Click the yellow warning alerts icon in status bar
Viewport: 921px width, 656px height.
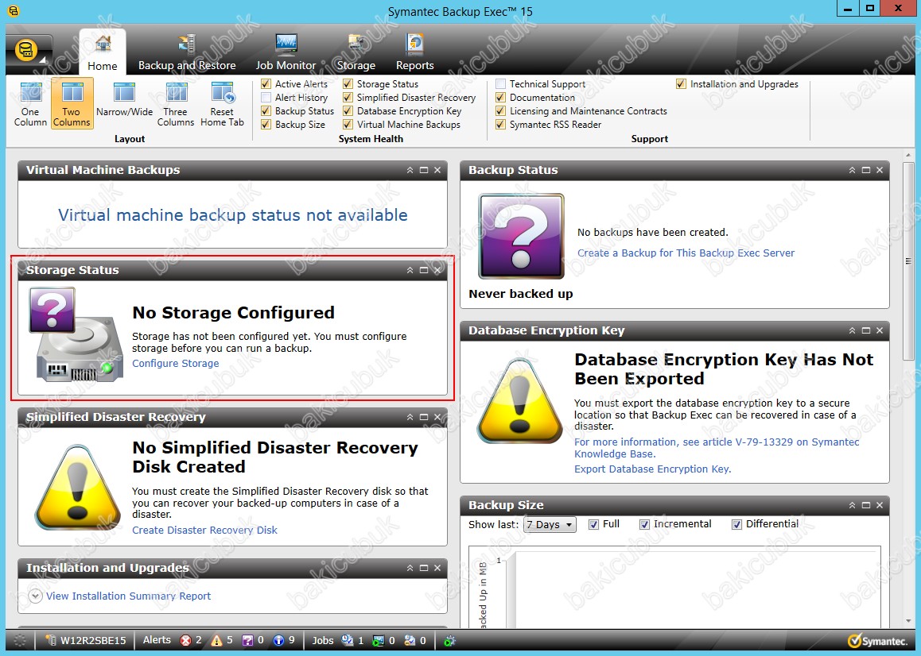[x=217, y=641]
